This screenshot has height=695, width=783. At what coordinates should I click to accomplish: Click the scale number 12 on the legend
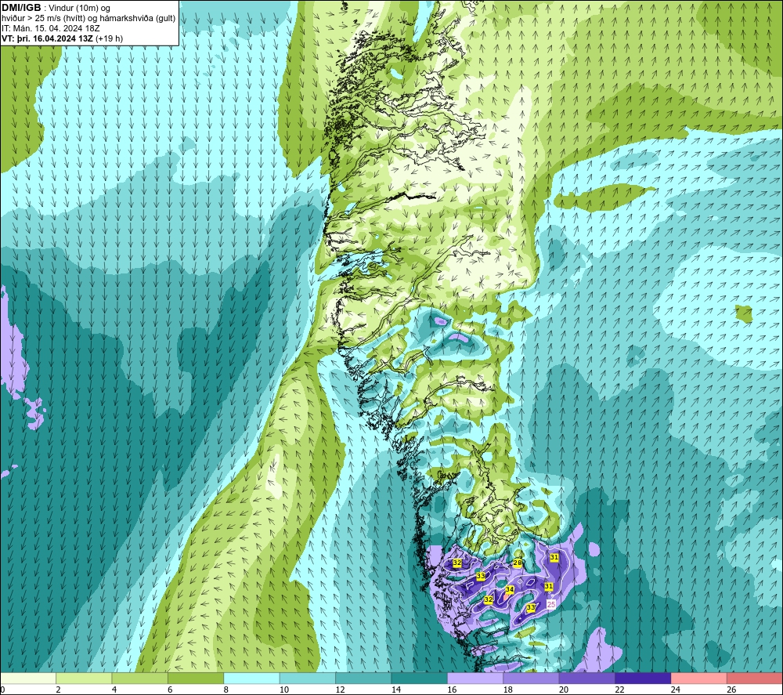click(340, 690)
